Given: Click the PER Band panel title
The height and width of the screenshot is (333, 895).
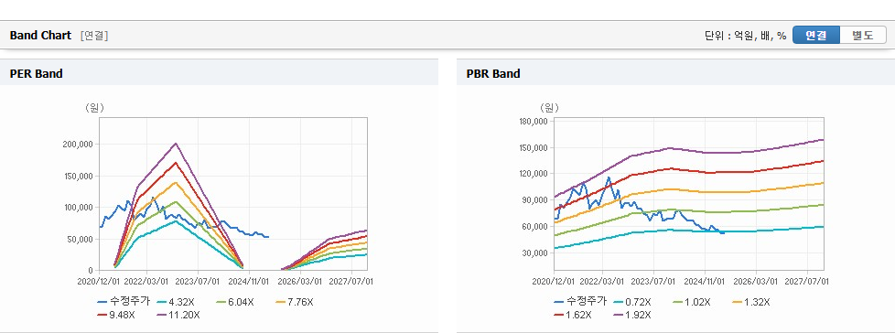Looking at the screenshot, I should pos(36,73).
